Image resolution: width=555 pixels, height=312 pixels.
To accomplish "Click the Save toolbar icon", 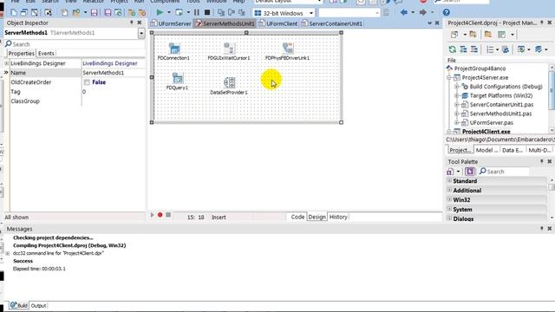I will 94,13.
